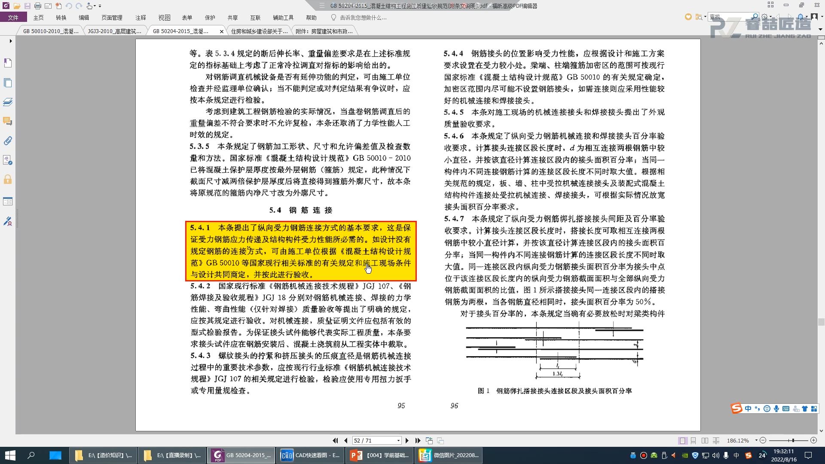Click the Save icon in the toolbar
The height and width of the screenshot is (464, 825).
(27, 6)
